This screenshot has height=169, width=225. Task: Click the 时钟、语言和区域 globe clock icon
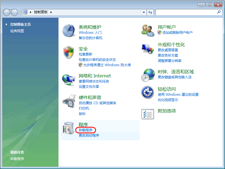pyautogui.click(x=148, y=75)
